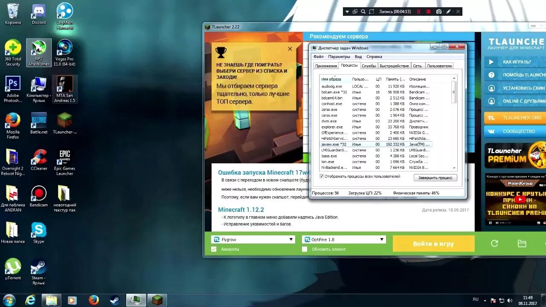The width and height of the screenshot is (546, 307).
Task: Switch to the Приложения tab
Action: click(x=326, y=66)
